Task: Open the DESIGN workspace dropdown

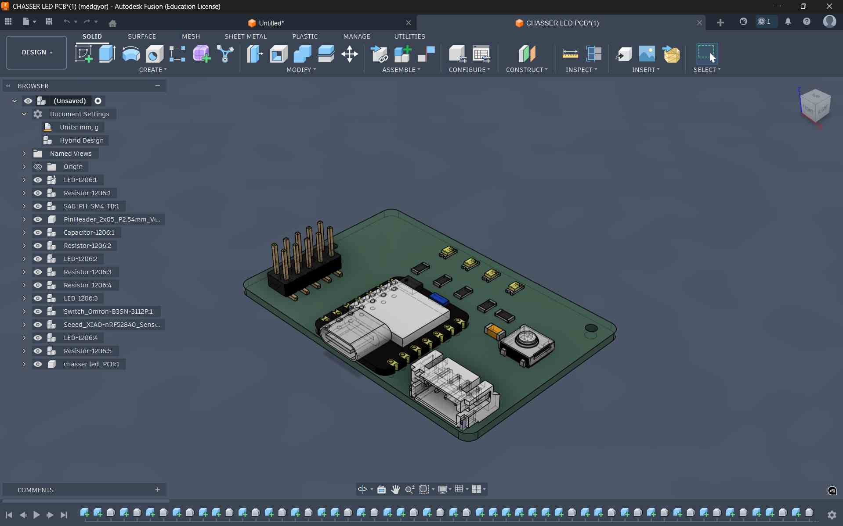Action: tap(36, 53)
